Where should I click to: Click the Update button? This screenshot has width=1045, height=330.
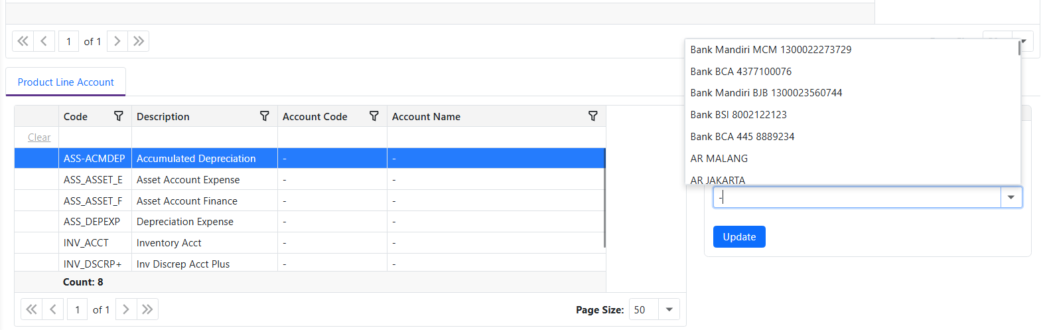(739, 237)
